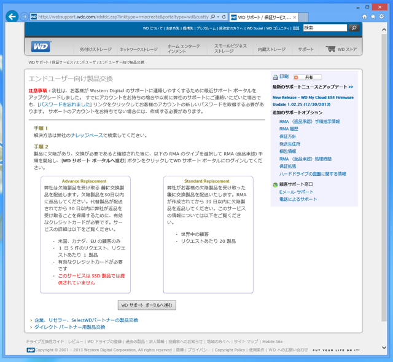The width and height of the screenshot is (393, 362).
Task: Open the Favorites star icon
Action: [373, 17]
